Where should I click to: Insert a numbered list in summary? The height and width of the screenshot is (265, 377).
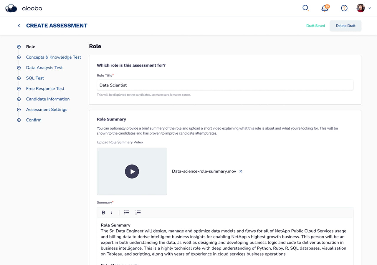[138, 213]
